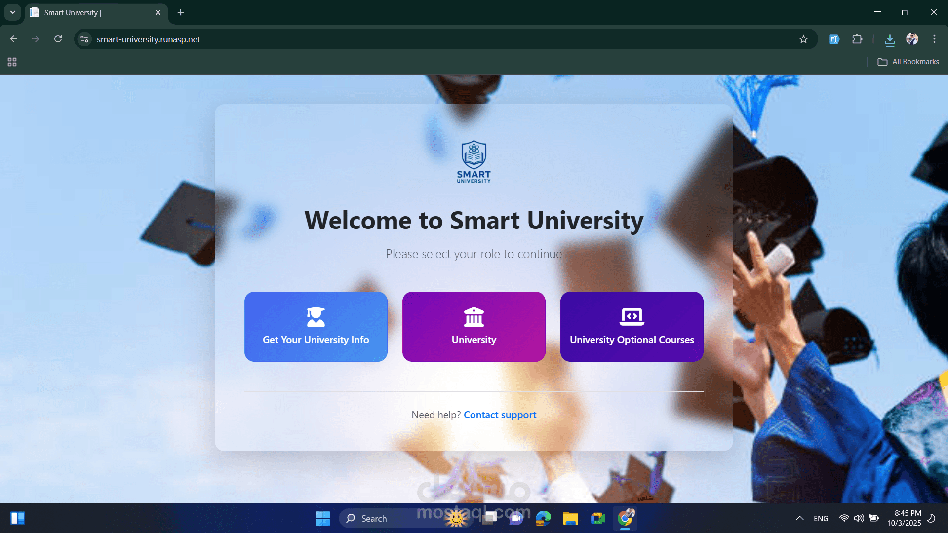Check battery status icon
The height and width of the screenshot is (533, 948).
(x=874, y=518)
